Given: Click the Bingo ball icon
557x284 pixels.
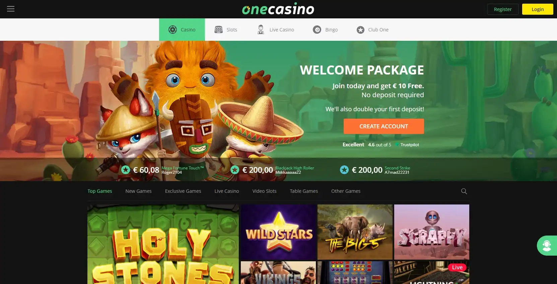Looking at the screenshot, I should [x=317, y=30].
